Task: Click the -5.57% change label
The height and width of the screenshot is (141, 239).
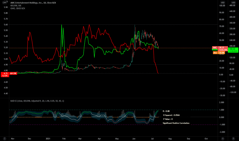Action: tap(5, 76)
